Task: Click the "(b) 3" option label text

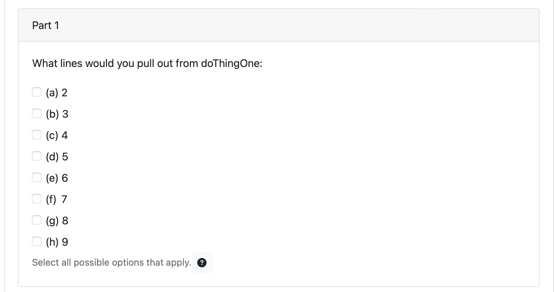Action: point(57,114)
